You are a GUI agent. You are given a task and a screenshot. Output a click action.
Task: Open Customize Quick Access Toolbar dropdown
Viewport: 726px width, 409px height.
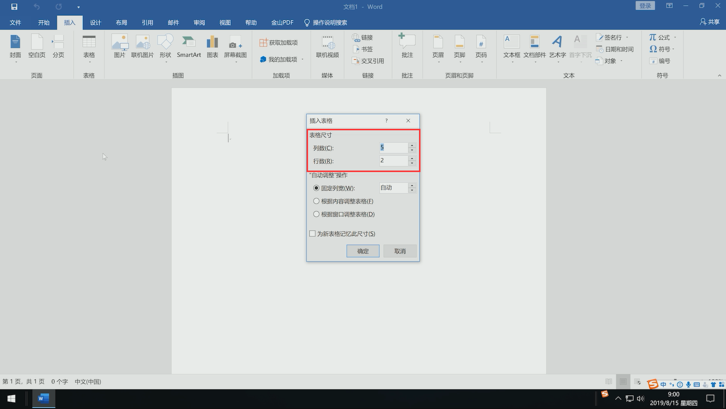click(79, 7)
